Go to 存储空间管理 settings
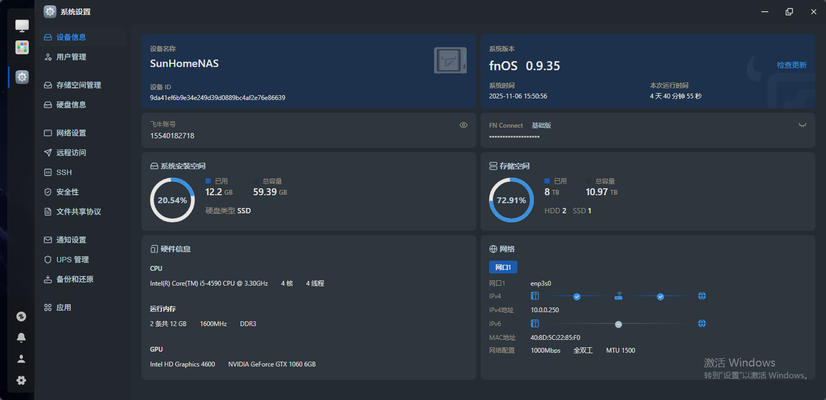The image size is (826, 400). pyautogui.click(x=78, y=85)
